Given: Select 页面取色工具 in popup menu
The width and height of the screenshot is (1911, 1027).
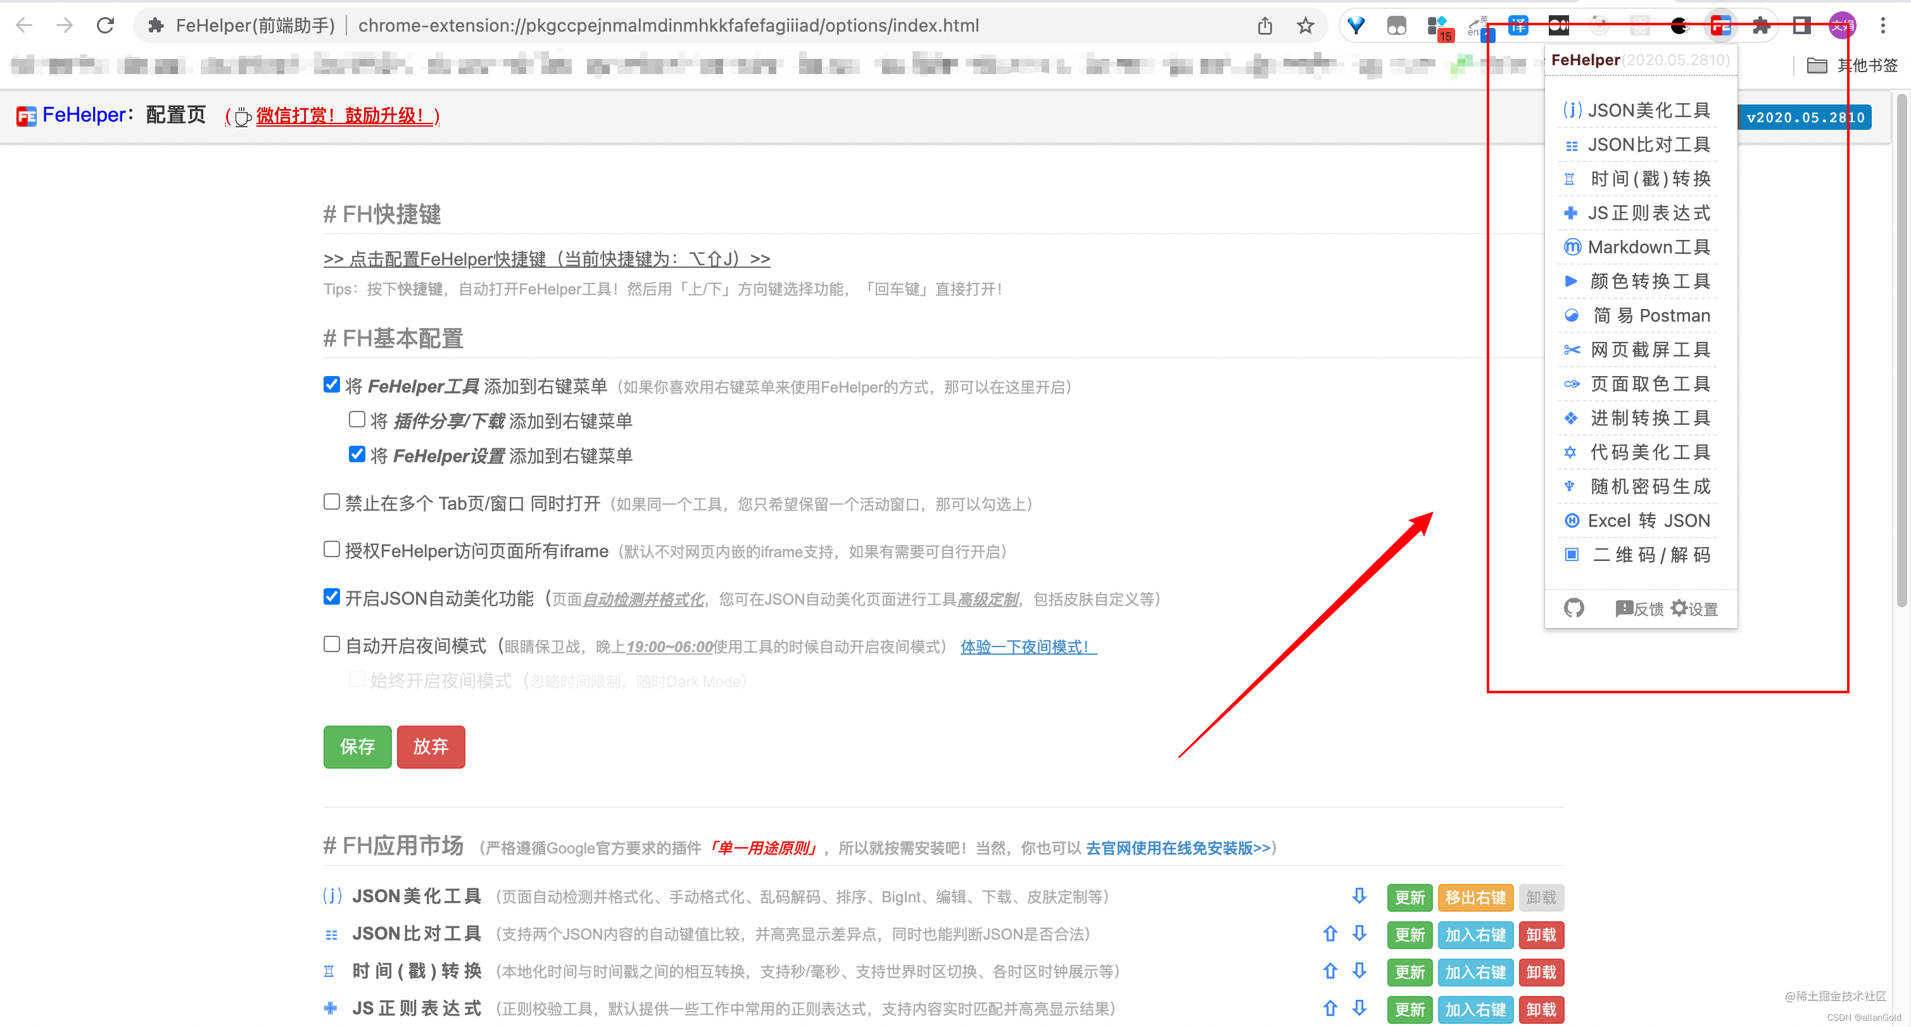Looking at the screenshot, I should tap(1637, 383).
